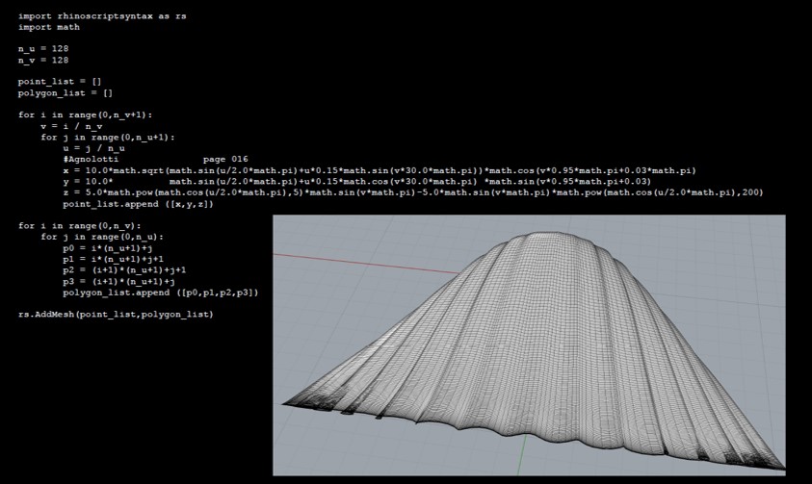Click the line 'import rhinoscriptsyntax as rs'
Viewport: 812px width, 484px height.
(102, 16)
